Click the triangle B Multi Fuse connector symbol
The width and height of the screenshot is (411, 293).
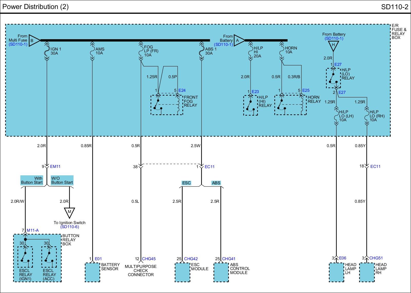click(x=34, y=41)
